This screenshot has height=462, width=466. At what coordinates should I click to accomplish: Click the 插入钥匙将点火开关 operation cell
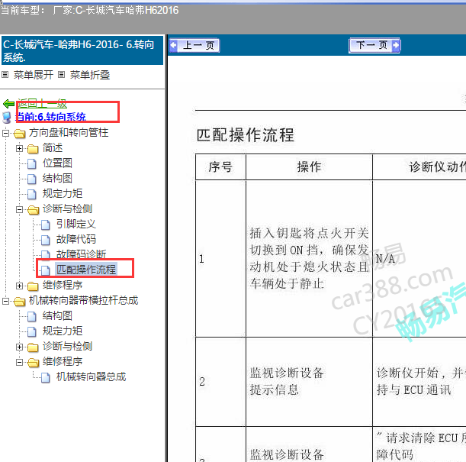[309, 259]
